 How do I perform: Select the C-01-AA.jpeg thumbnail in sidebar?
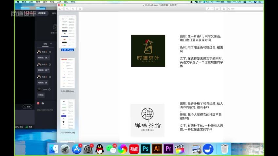click(68, 31)
